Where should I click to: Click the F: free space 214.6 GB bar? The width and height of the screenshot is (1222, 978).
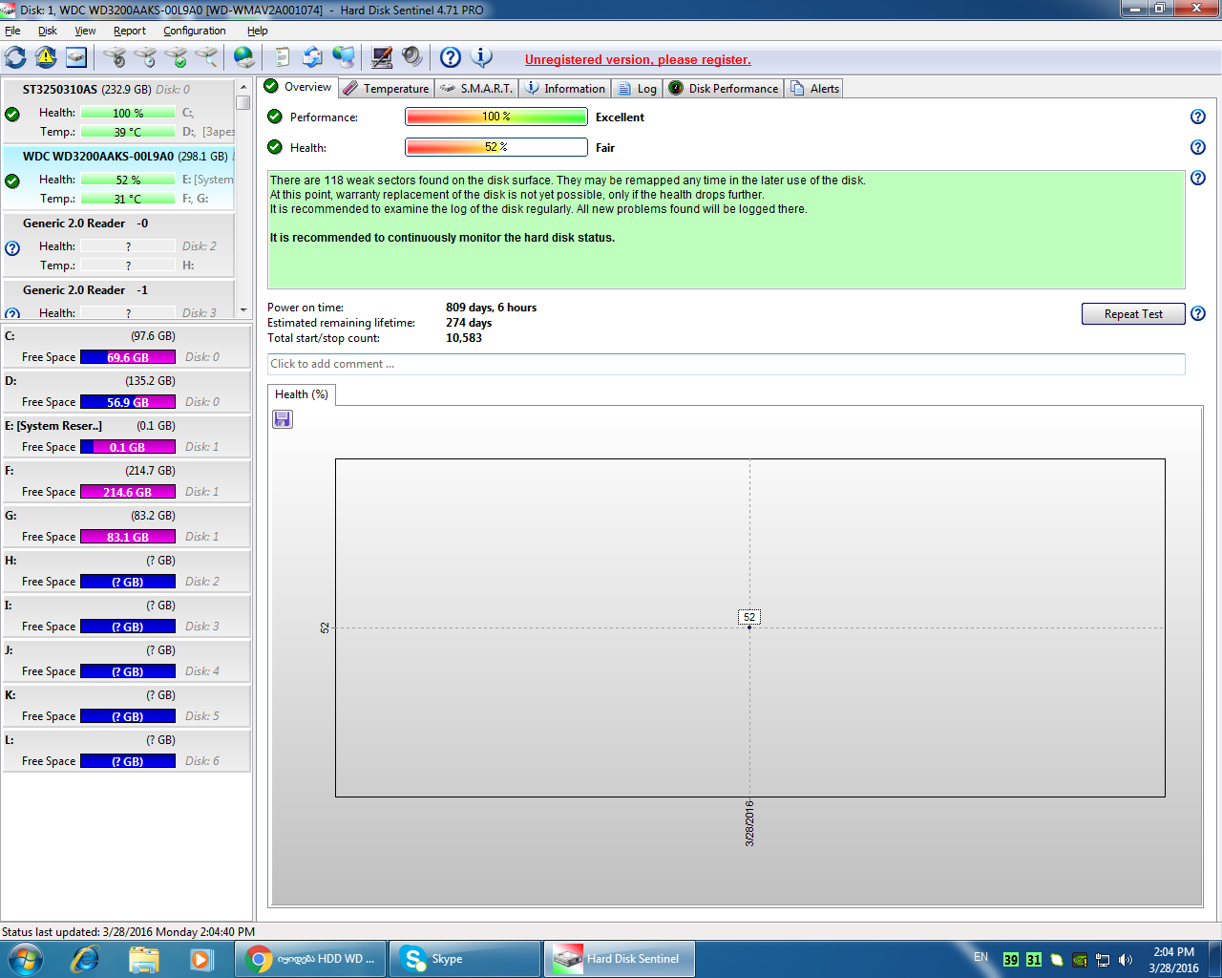[x=128, y=492]
